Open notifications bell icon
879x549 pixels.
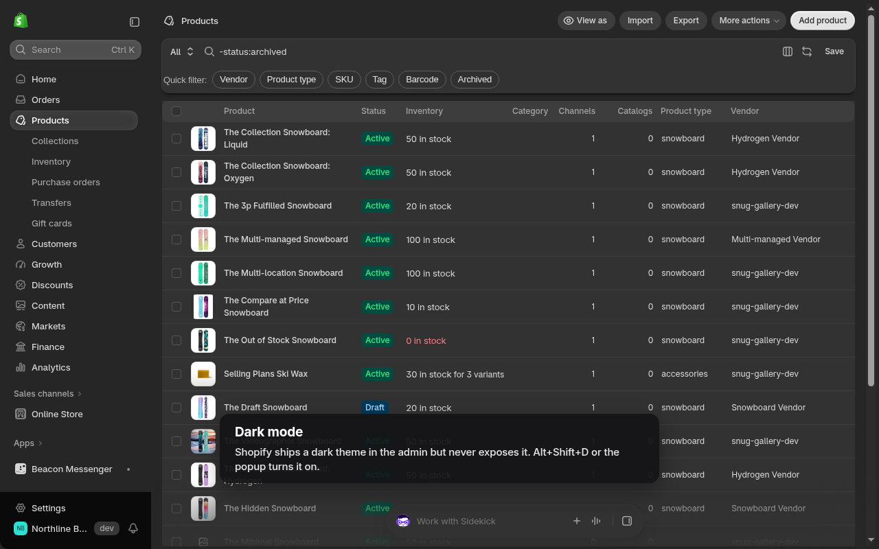coord(133,528)
